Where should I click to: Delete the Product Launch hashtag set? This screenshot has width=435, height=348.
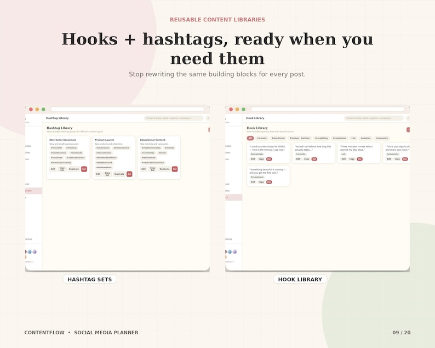pos(129,174)
